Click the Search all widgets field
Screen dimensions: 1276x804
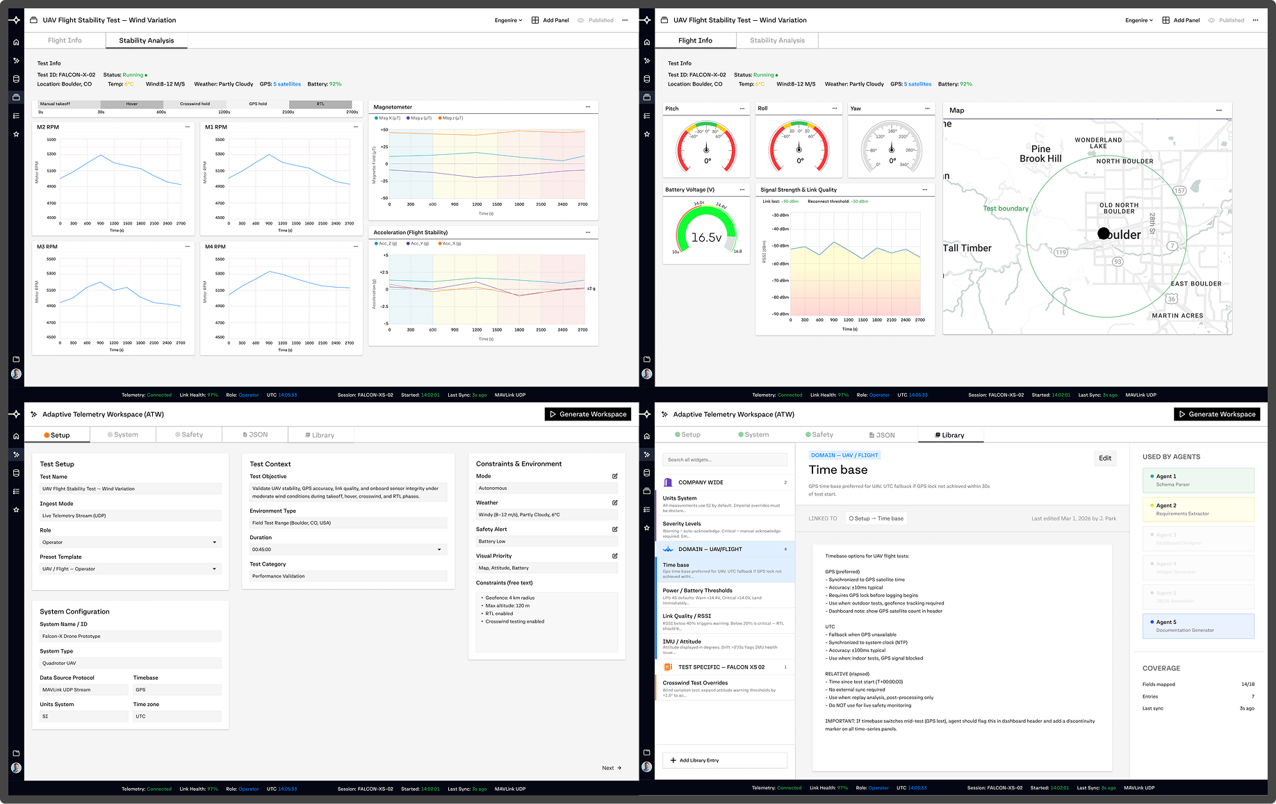point(725,460)
